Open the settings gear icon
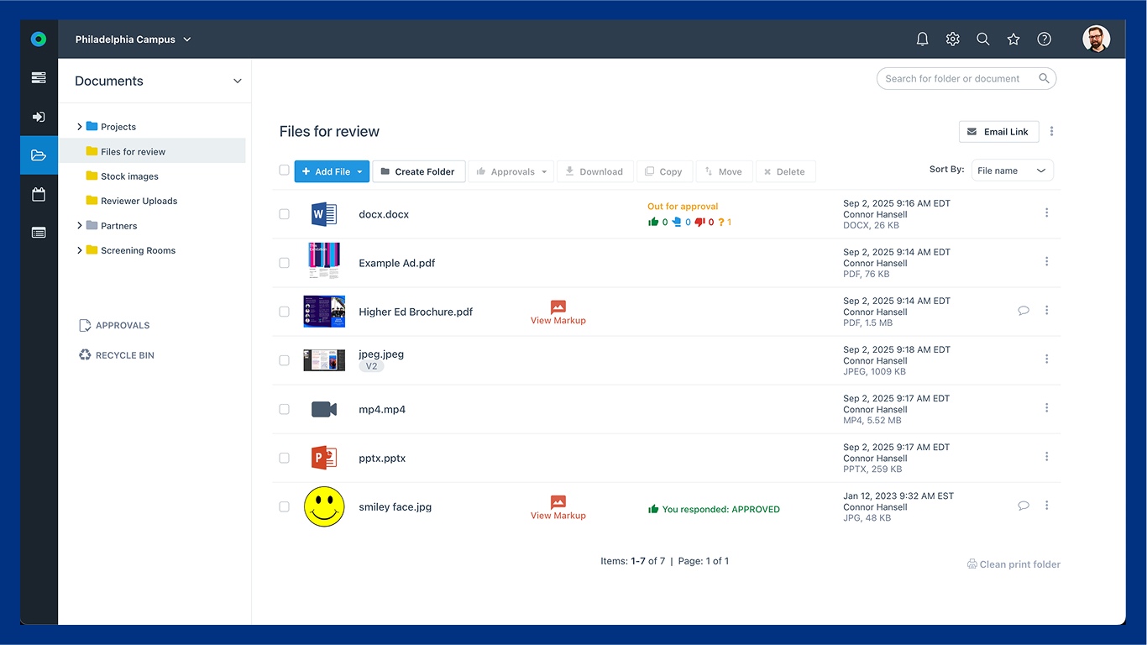 [x=952, y=39]
